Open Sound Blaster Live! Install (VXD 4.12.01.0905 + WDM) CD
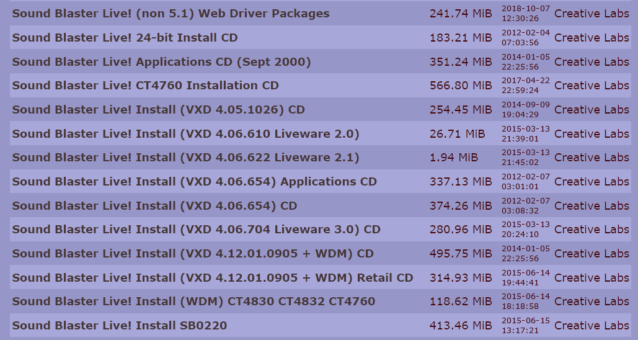Screen dimensions: 638x340 point(193,253)
